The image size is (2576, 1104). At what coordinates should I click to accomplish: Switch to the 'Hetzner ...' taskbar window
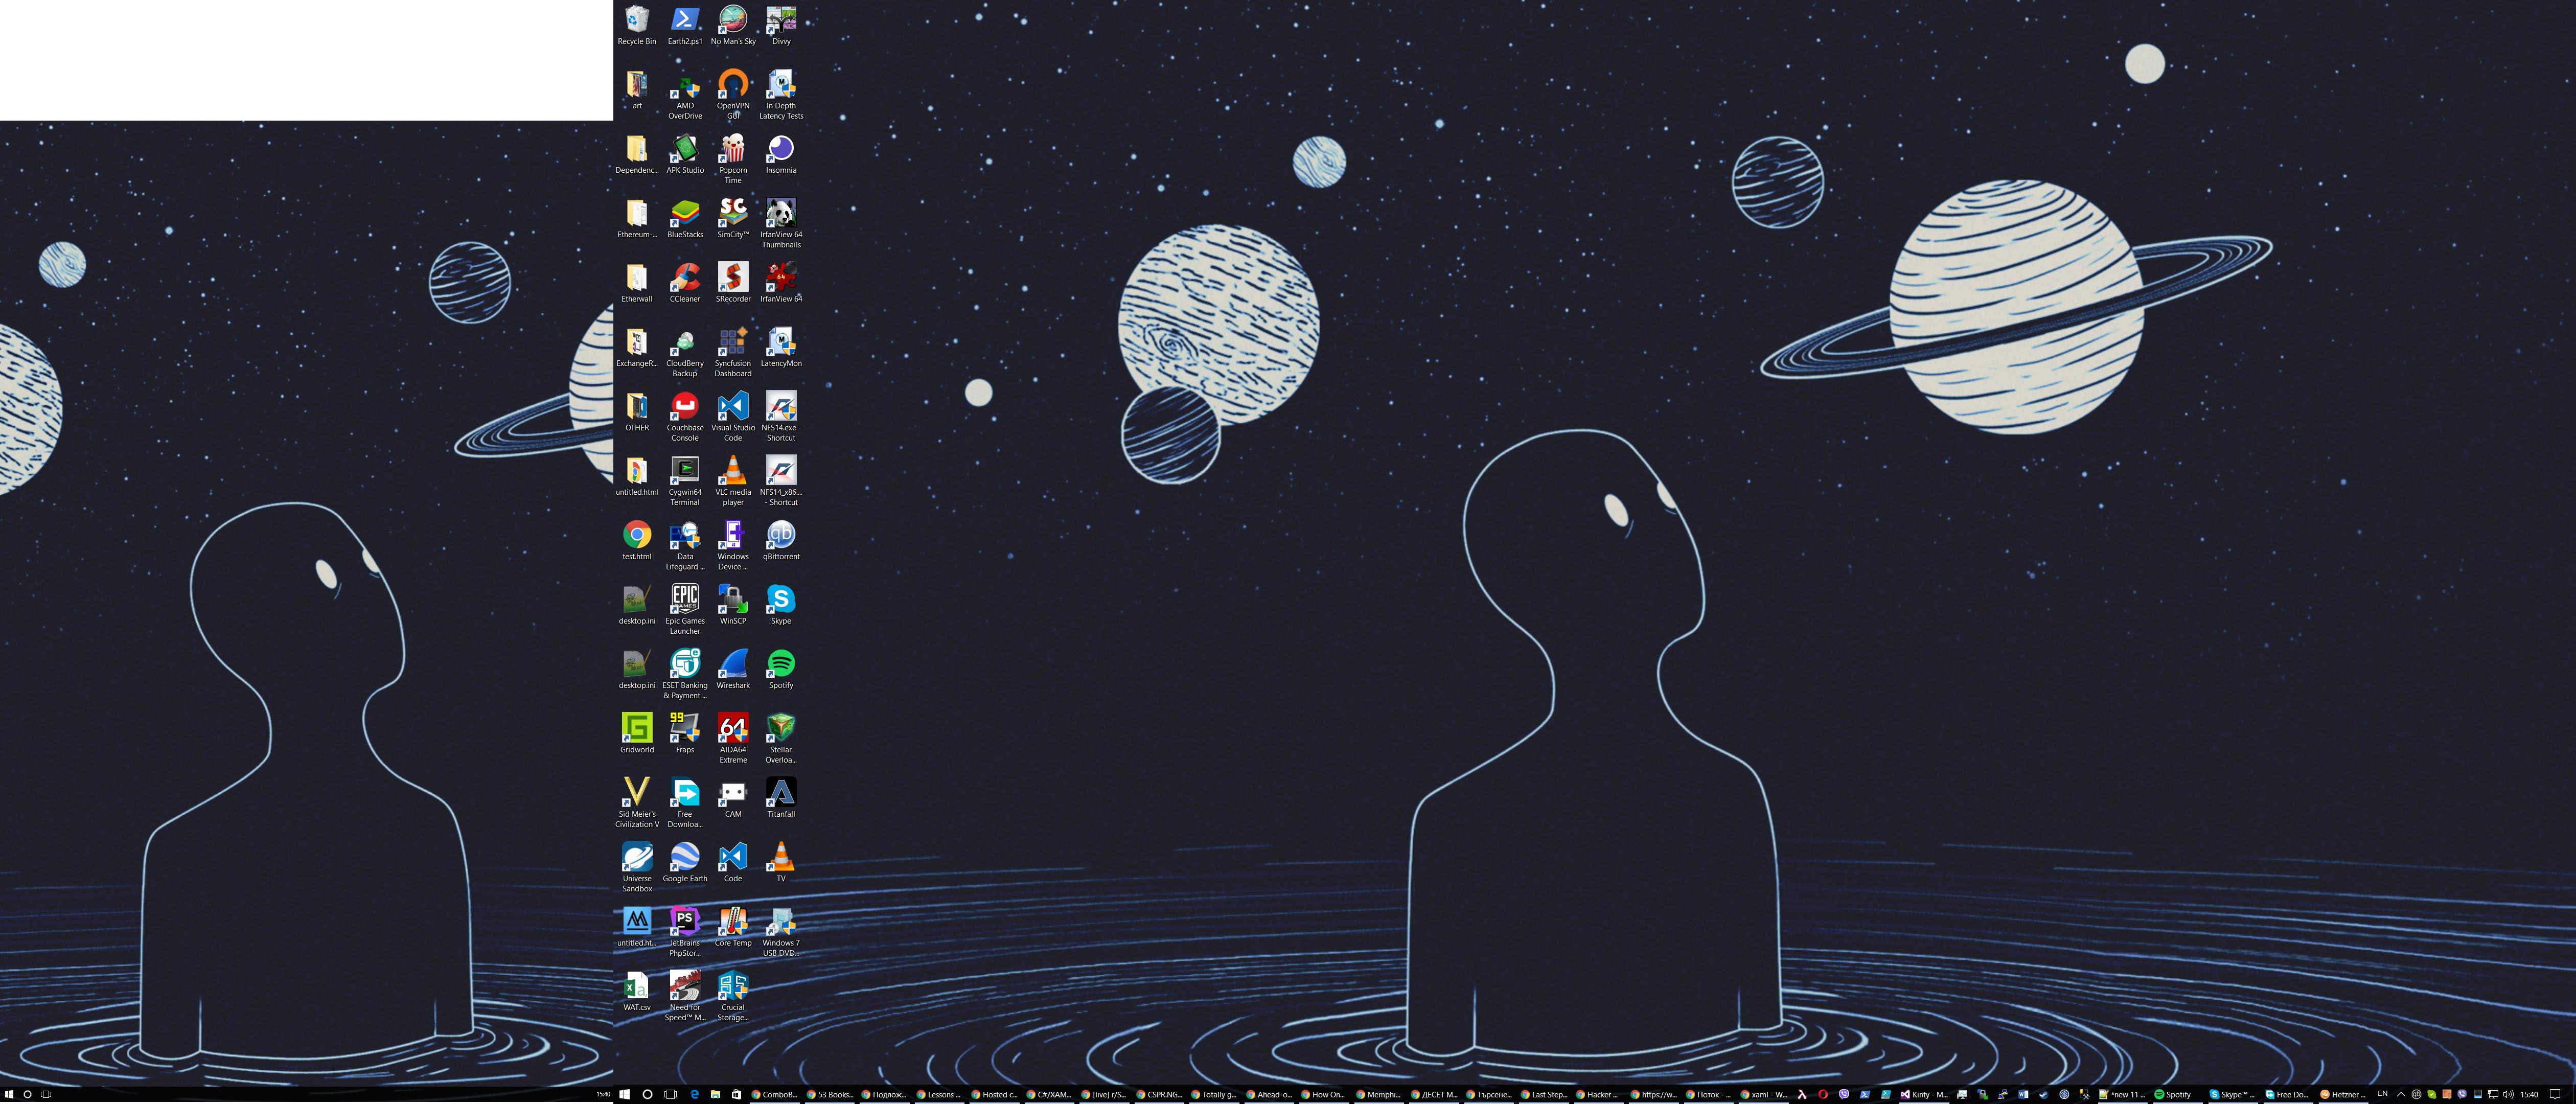pyautogui.click(x=2344, y=1094)
